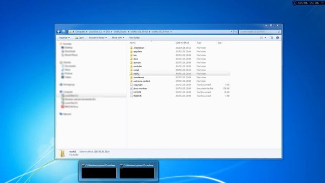This screenshot has width=325, height=183.
Task: Click the Executable Jar File type cell
Action: pos(205,88)
